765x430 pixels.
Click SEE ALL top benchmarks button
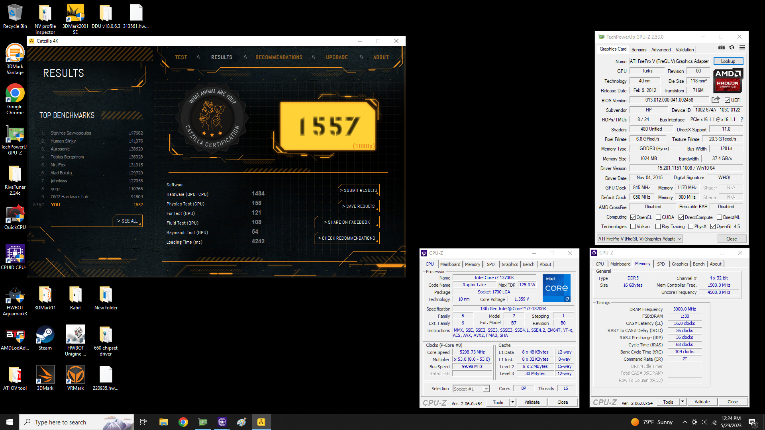pos(127,221)
